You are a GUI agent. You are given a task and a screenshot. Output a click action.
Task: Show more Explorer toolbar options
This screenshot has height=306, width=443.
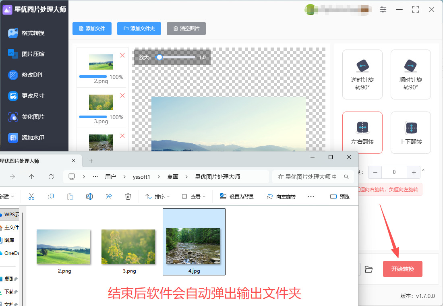(x=311, y=196)
